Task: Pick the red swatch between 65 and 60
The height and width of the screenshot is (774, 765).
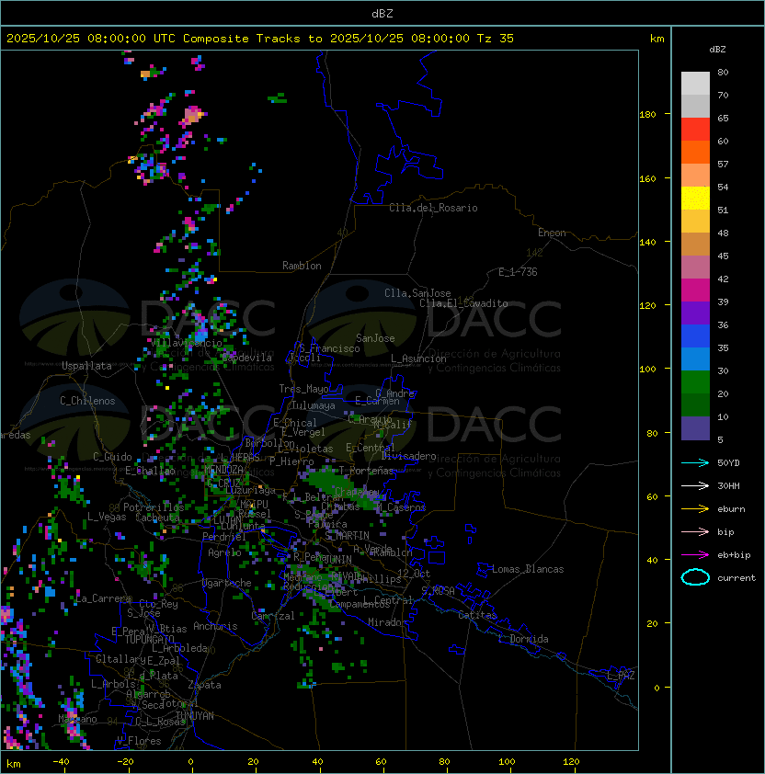Action: 695,130
